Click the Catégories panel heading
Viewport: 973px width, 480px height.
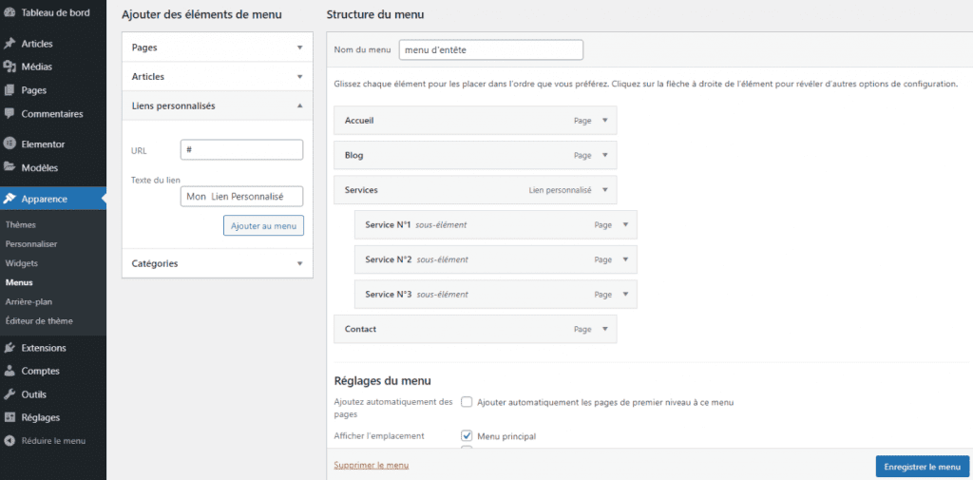[155, 263]
